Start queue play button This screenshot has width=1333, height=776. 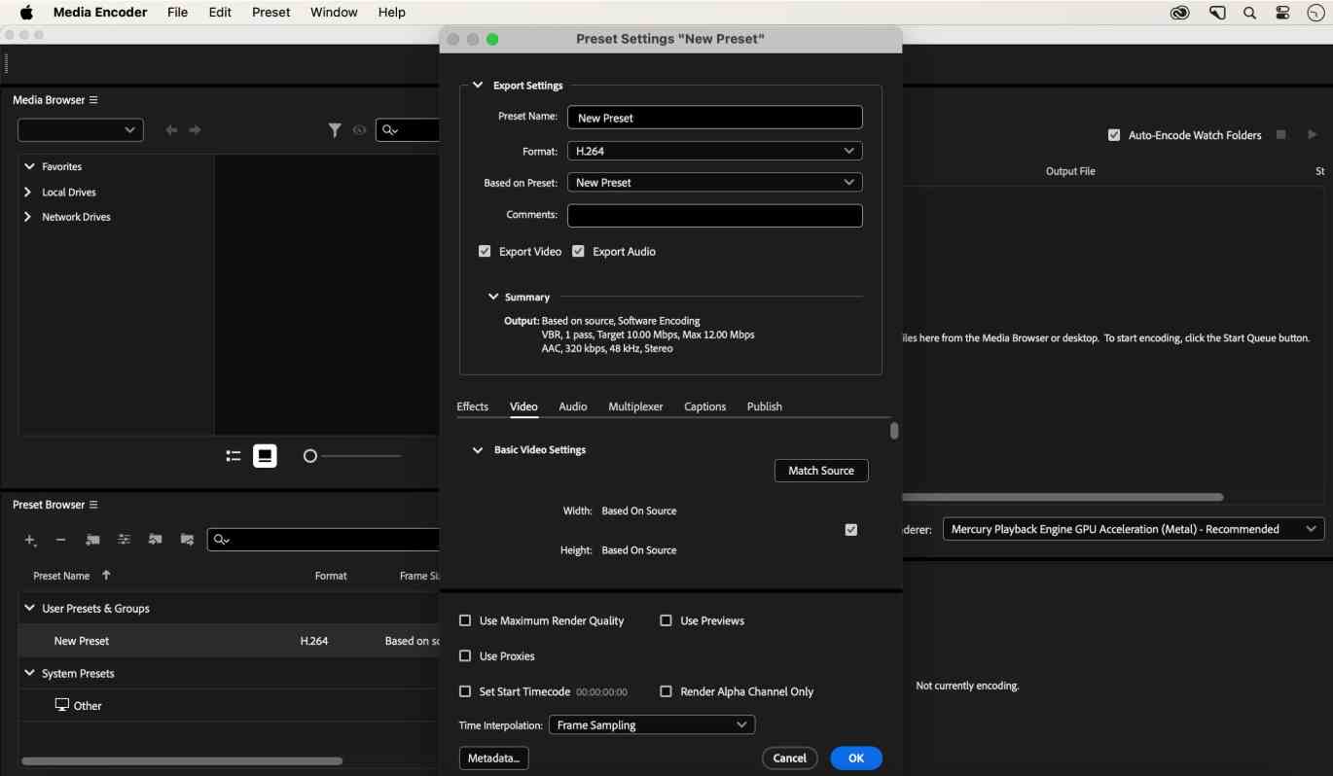pos(1312,134)
